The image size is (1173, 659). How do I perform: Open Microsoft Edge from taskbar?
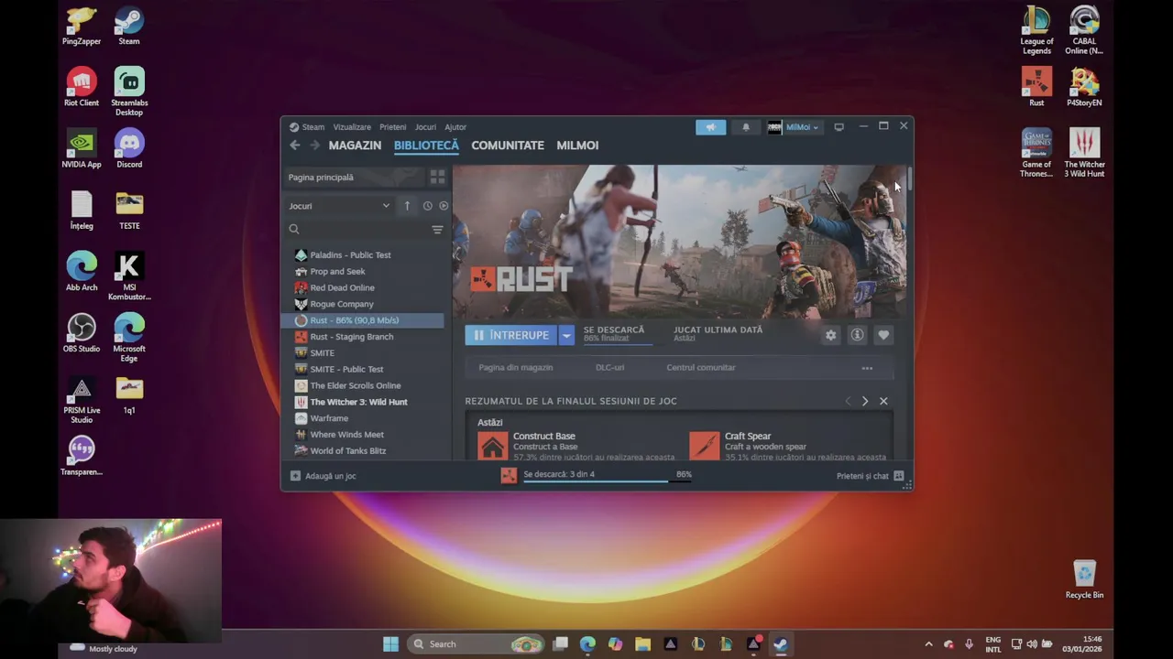pyautogui.click(x=587, y=644)
